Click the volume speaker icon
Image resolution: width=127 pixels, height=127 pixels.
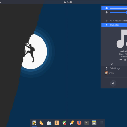click(107, 8)
